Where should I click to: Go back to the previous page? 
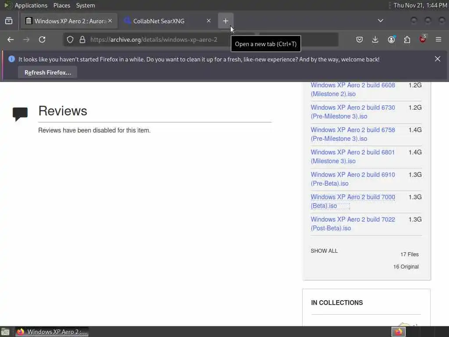pos(11,39)
